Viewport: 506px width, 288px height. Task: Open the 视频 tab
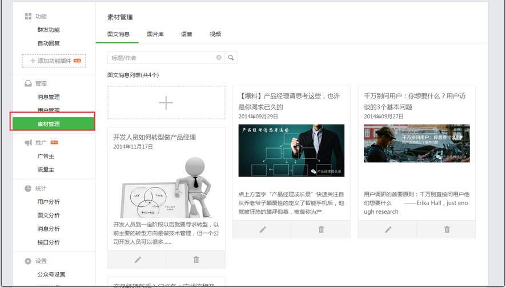click(x=215, y=34)
